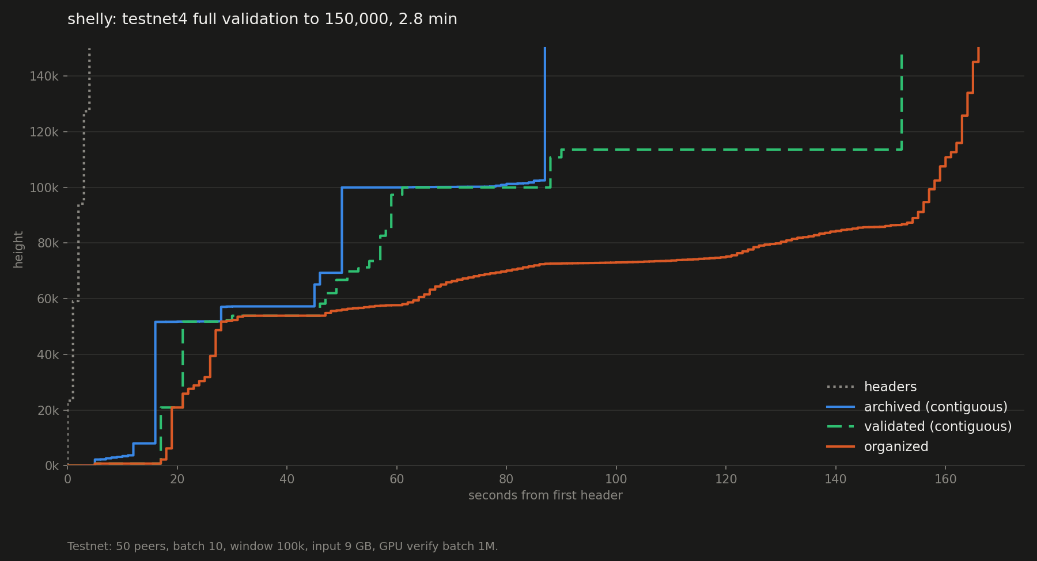Image resolution: width=1037 pixels, height=561 pixels.
Task: Click the chart title about testnet4 validation
Action: [262, 20]
